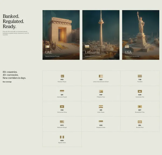Screen dimensions: 162x155
Task: Open the See coverage link
Action: point(7,82)
